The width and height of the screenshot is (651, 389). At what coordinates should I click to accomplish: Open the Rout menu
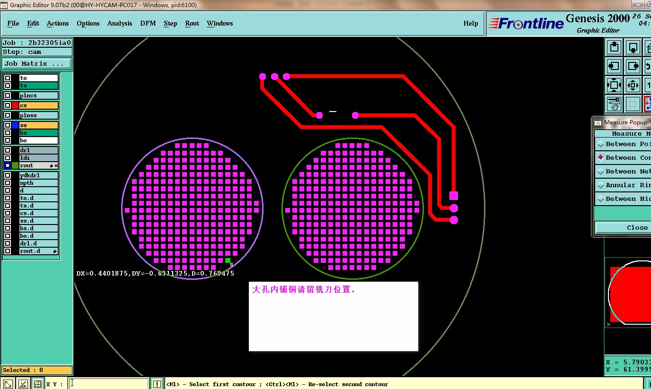point(192,23)
